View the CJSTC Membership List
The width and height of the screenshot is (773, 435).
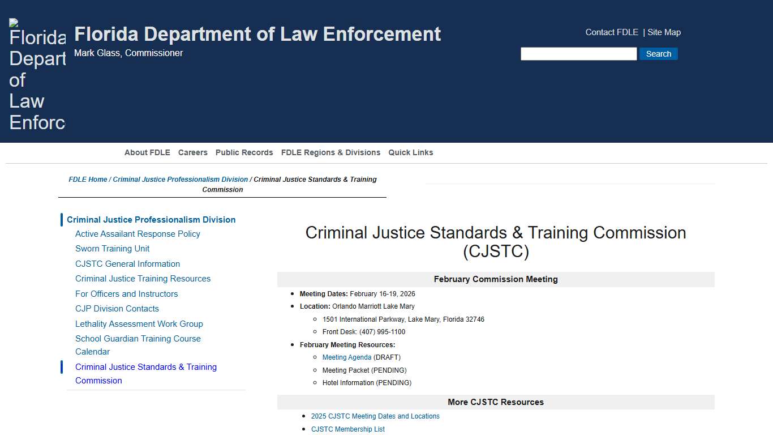click(347, 429)
